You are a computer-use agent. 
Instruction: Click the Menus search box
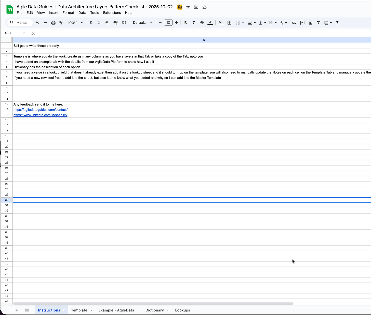coord(20,23)
